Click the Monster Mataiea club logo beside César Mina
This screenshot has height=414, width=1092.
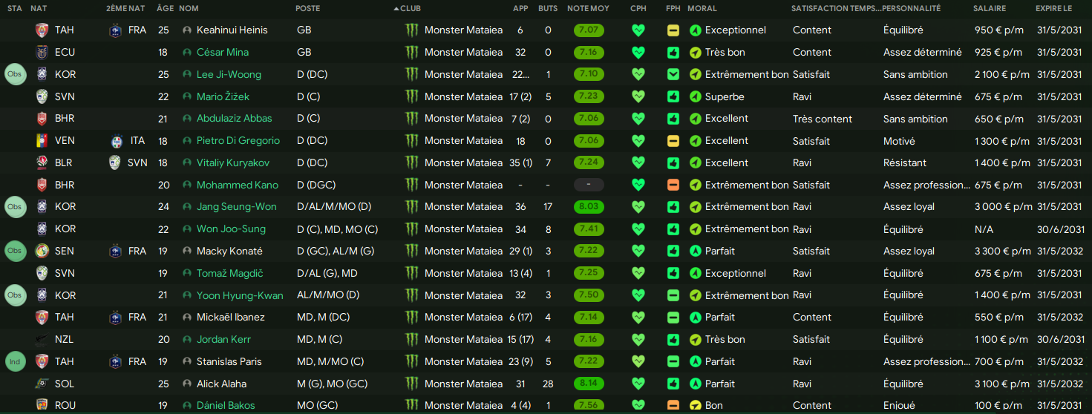pyautogui.click(x=412, y=53)
